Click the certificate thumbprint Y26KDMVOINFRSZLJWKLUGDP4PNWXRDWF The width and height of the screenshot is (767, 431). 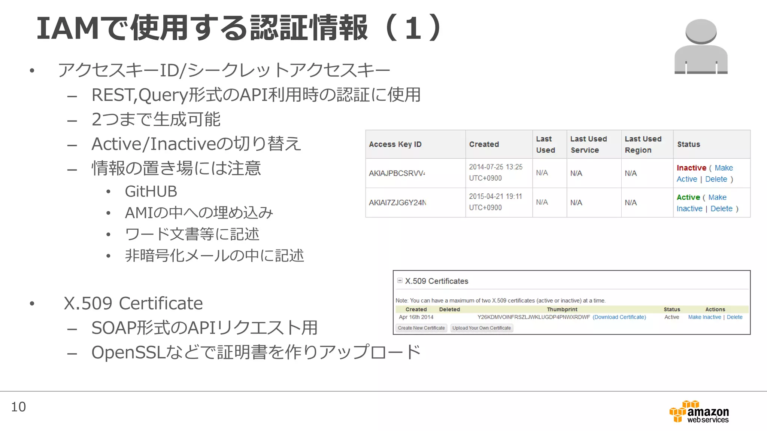534,317
